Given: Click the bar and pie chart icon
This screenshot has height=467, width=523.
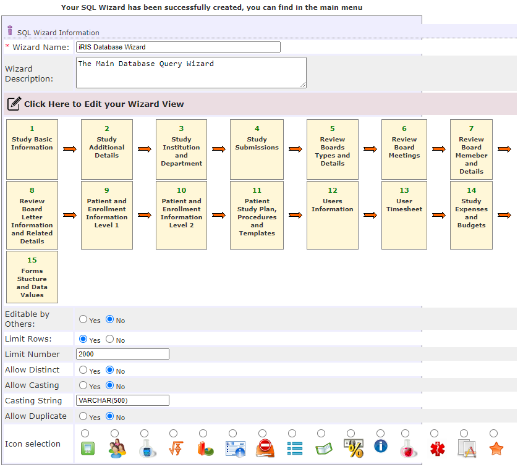Looking at the screenshot, I should (x=205, y=448).
